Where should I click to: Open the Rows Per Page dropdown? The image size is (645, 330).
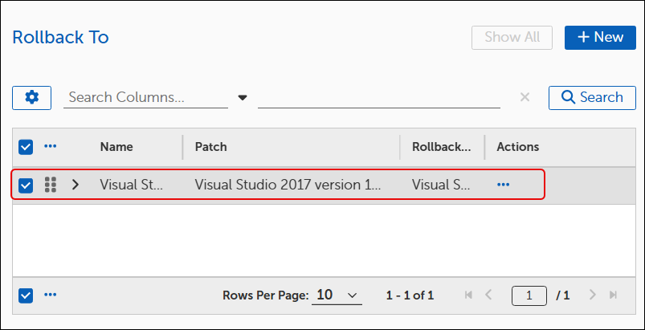(x=337, y=295)
